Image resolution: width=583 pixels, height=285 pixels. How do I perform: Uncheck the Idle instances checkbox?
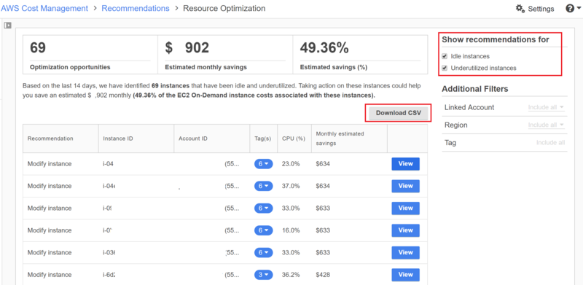(445, 57)
